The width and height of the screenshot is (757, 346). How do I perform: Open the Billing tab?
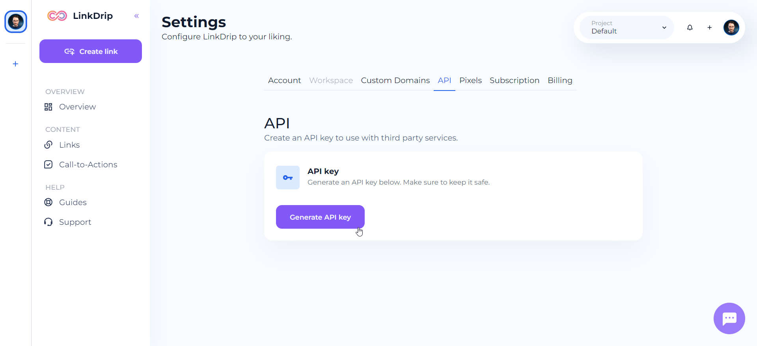tap(559, 80)
